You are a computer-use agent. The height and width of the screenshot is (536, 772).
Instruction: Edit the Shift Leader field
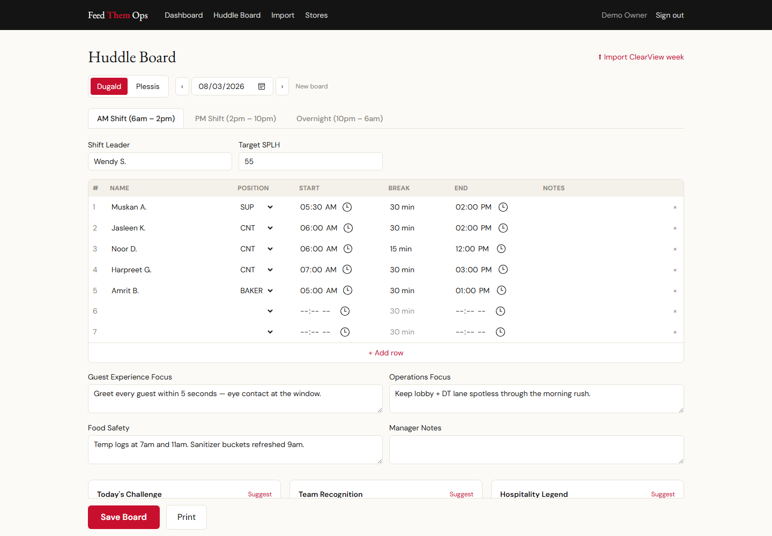coord(160,161)
